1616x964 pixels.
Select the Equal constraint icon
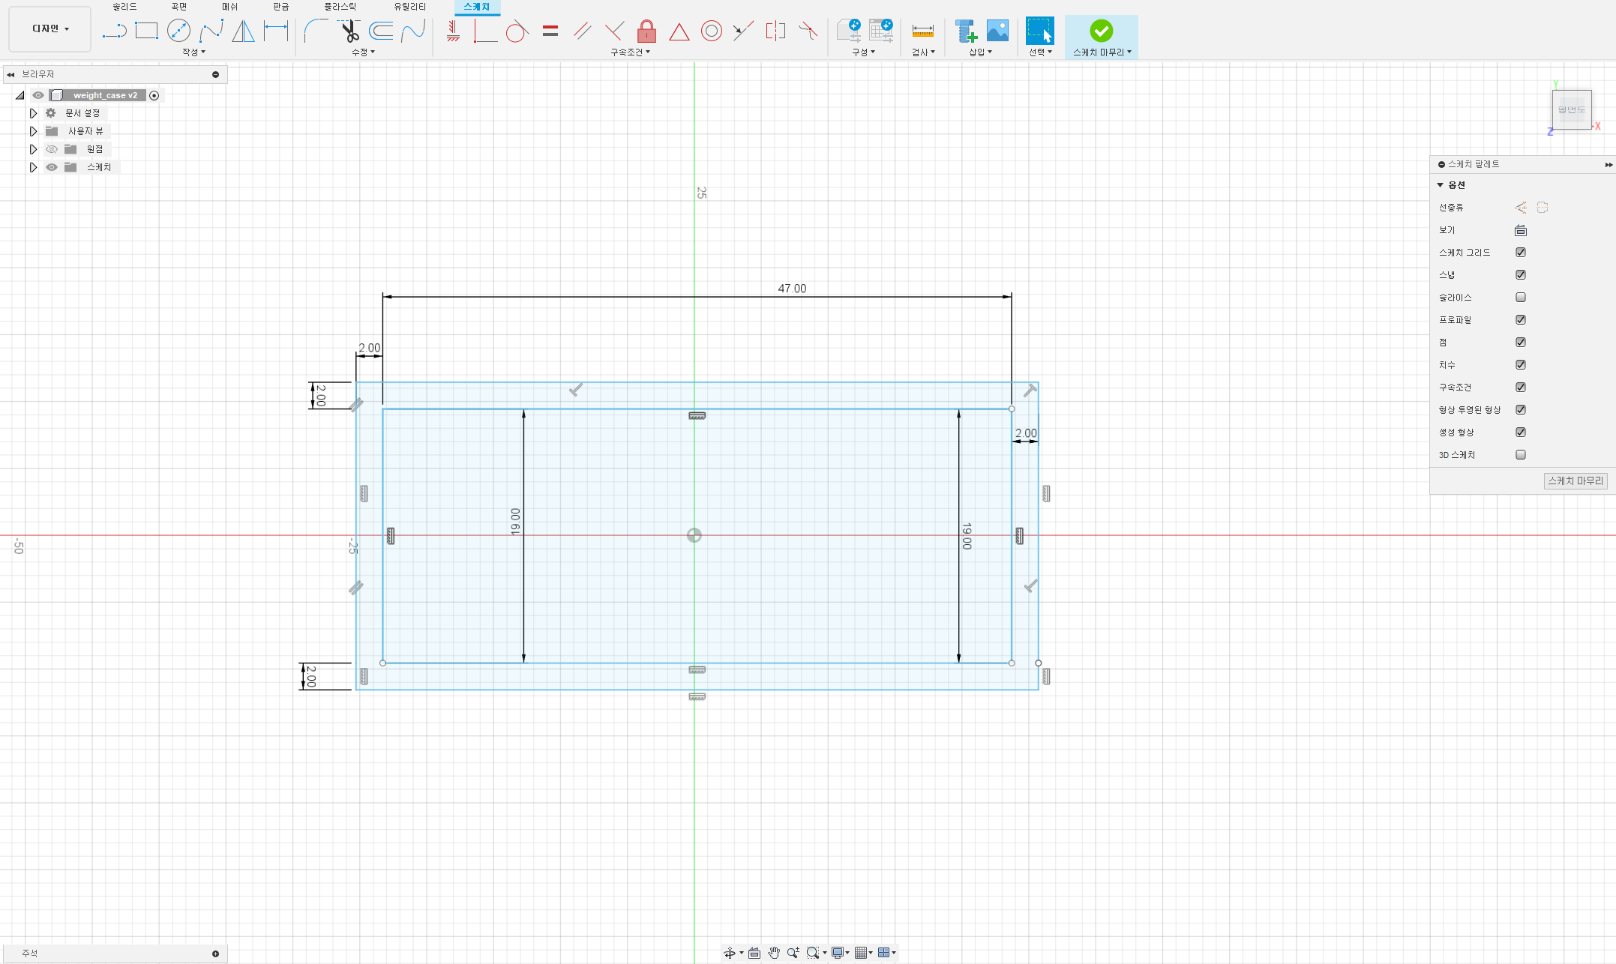pyautogui.click(x=550, y=31)
